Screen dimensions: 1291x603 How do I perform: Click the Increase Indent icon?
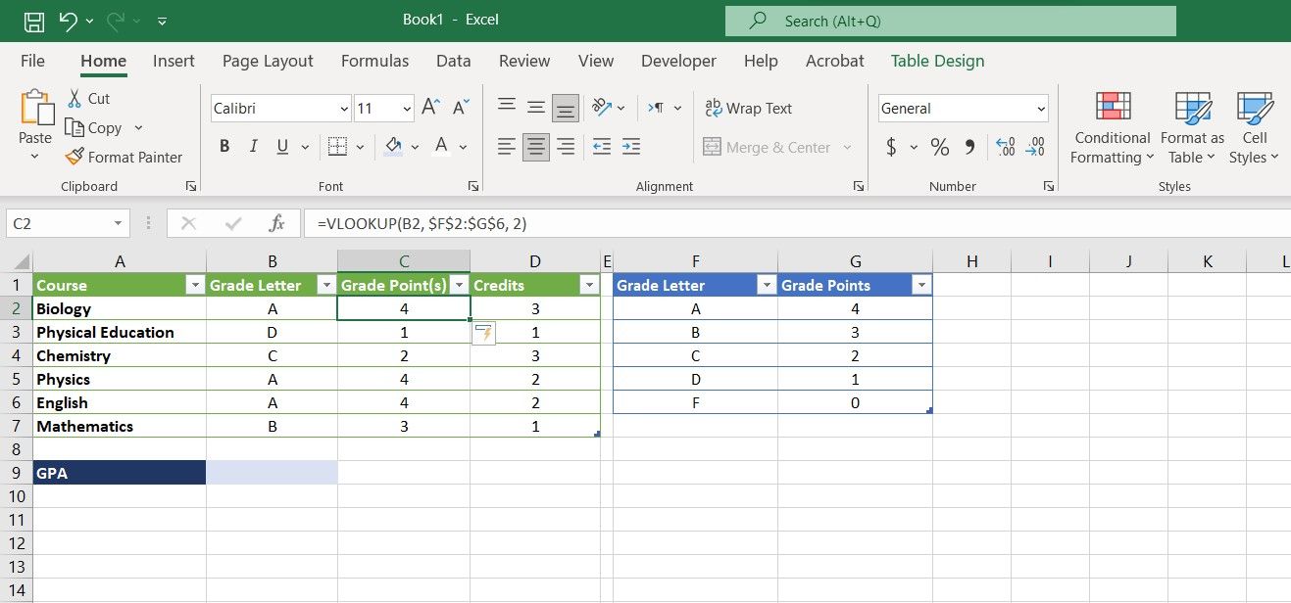(631, 147)
